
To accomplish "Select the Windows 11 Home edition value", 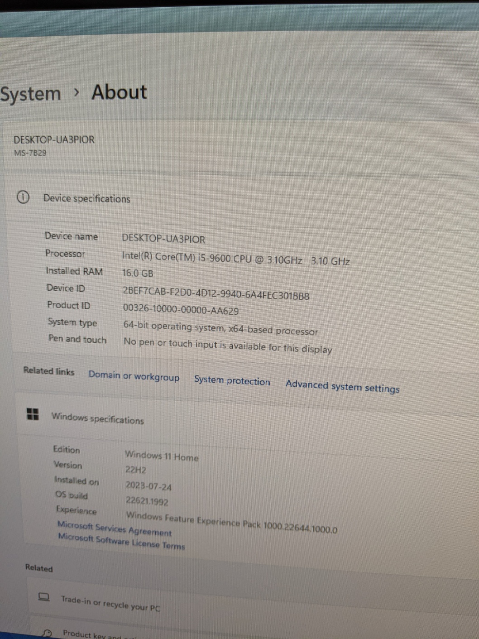I will (162, 456).
